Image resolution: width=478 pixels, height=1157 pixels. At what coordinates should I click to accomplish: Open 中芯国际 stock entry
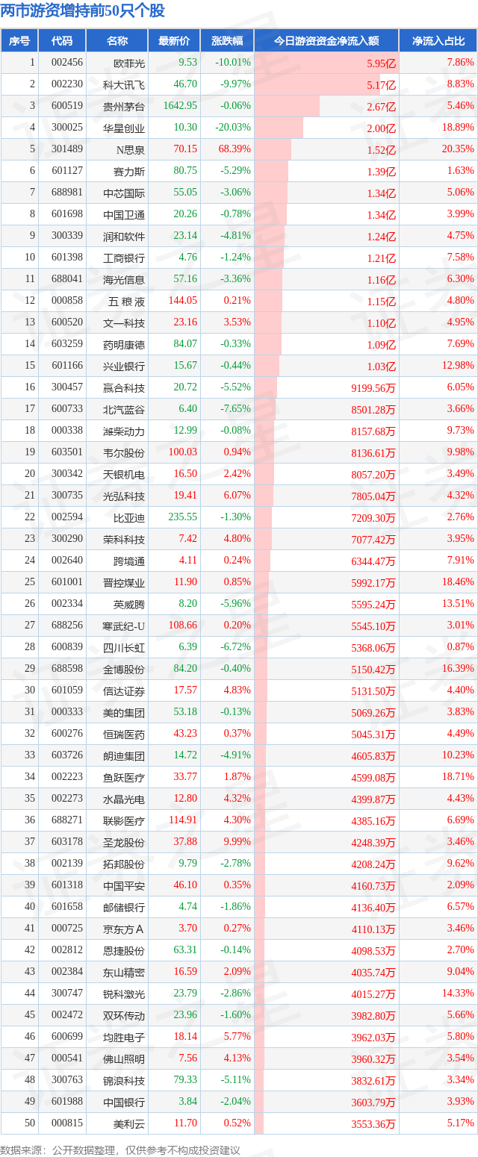click(x=124, y=193)
